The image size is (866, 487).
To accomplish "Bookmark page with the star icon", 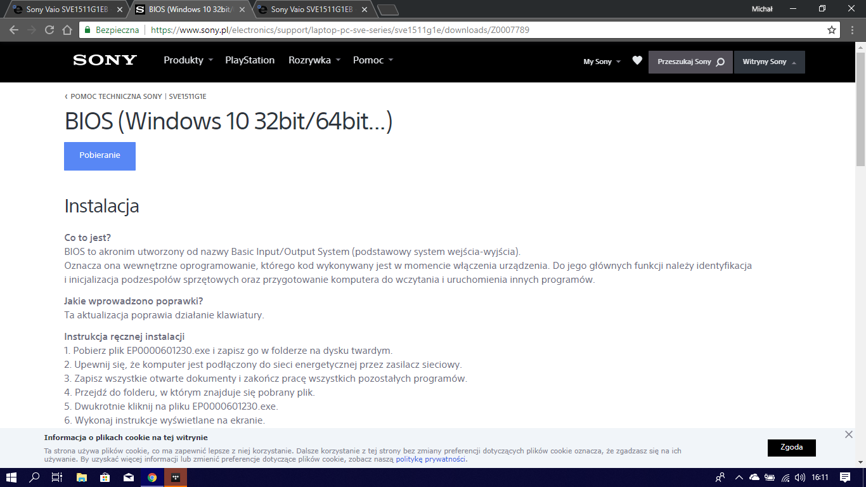I will [x=832, y=30].
